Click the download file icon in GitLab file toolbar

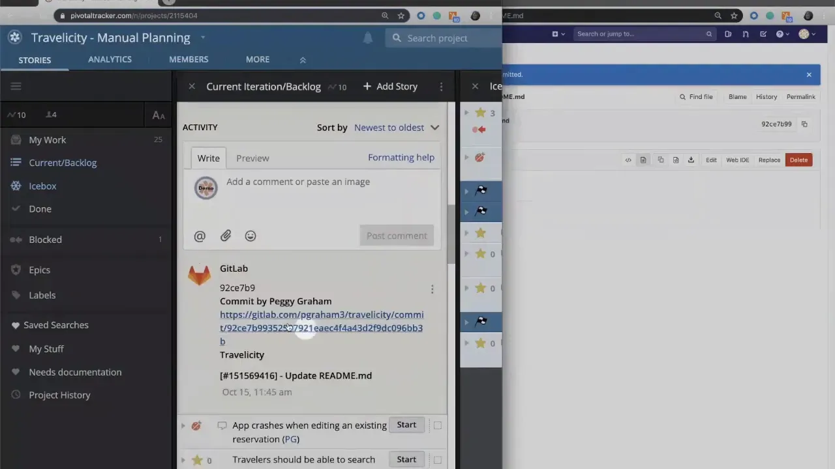[691, 160]
